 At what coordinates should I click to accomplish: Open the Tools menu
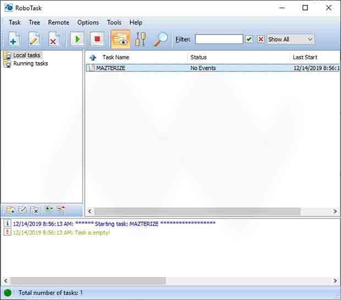(x=114, y=23)
